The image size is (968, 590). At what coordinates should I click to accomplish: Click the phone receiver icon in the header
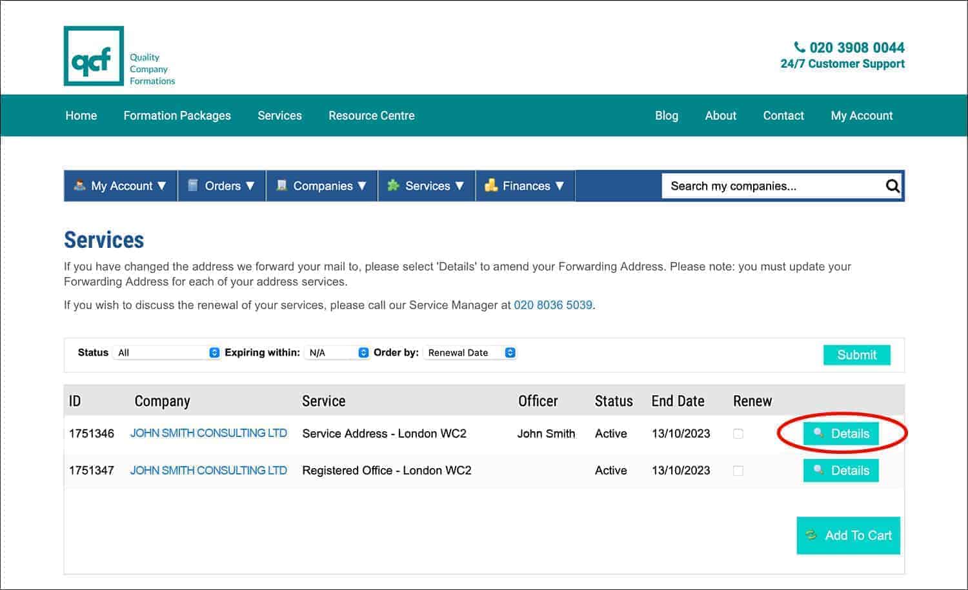pyautogui.click(x=799, y=46)
